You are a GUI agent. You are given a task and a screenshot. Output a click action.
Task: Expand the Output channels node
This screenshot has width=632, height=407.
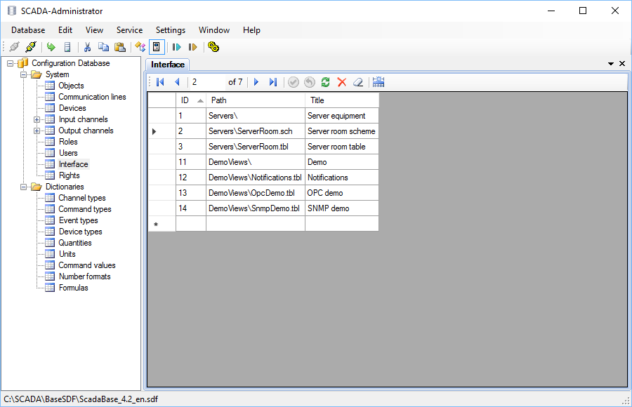37,131
